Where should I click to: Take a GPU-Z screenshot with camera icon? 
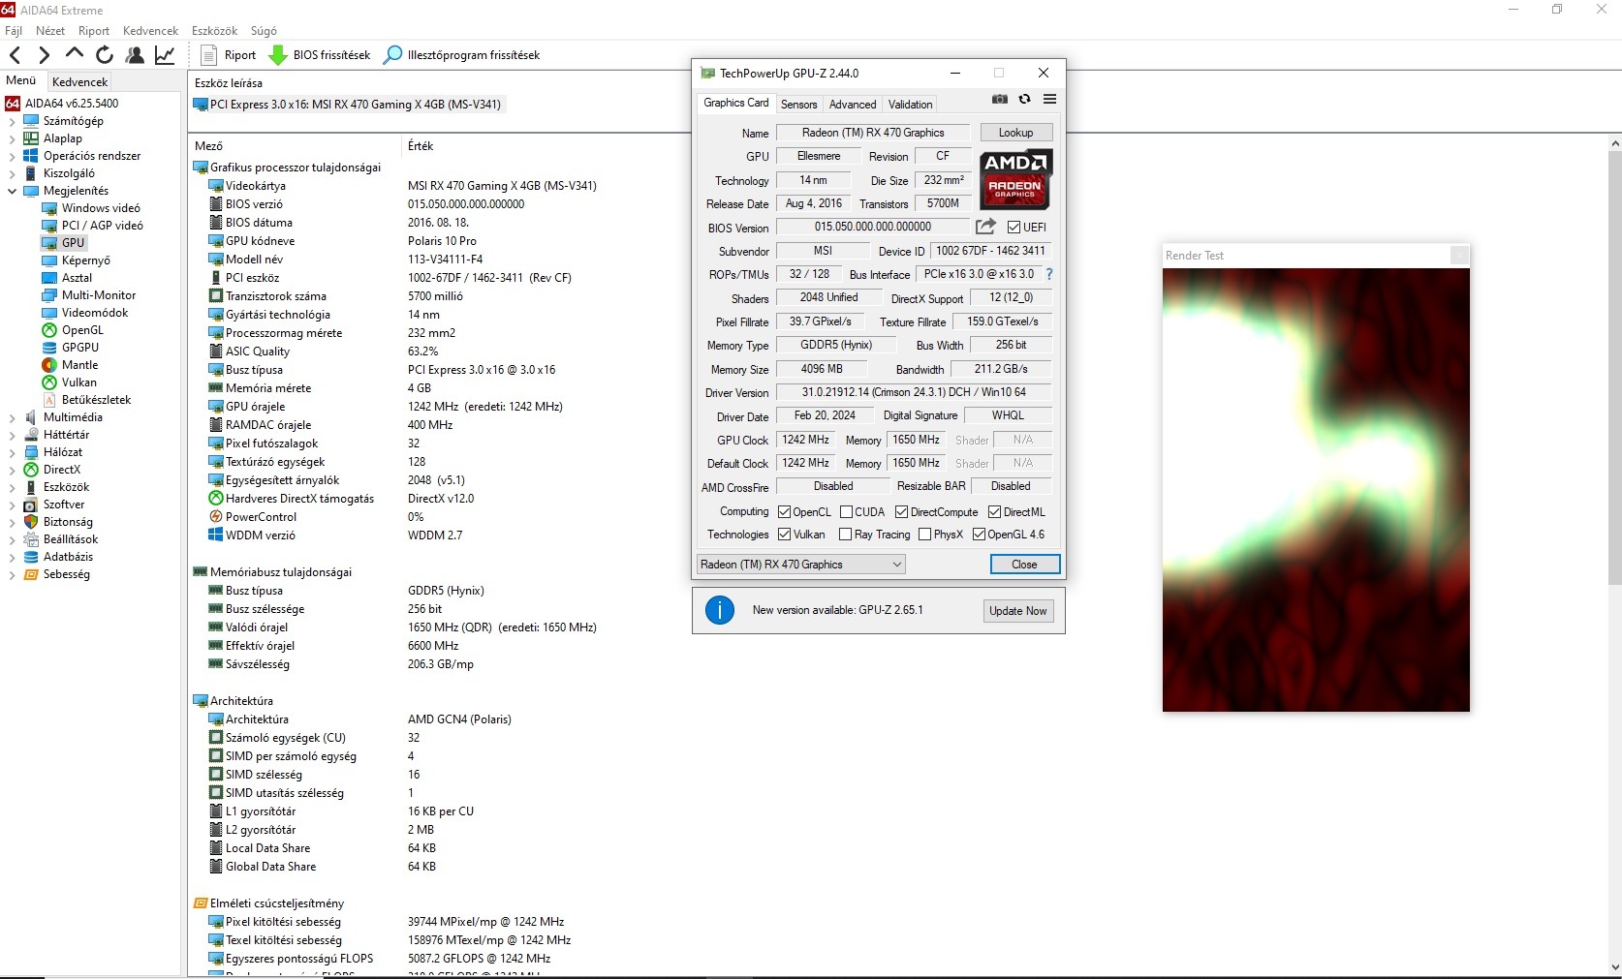(x=1000, y=99)
